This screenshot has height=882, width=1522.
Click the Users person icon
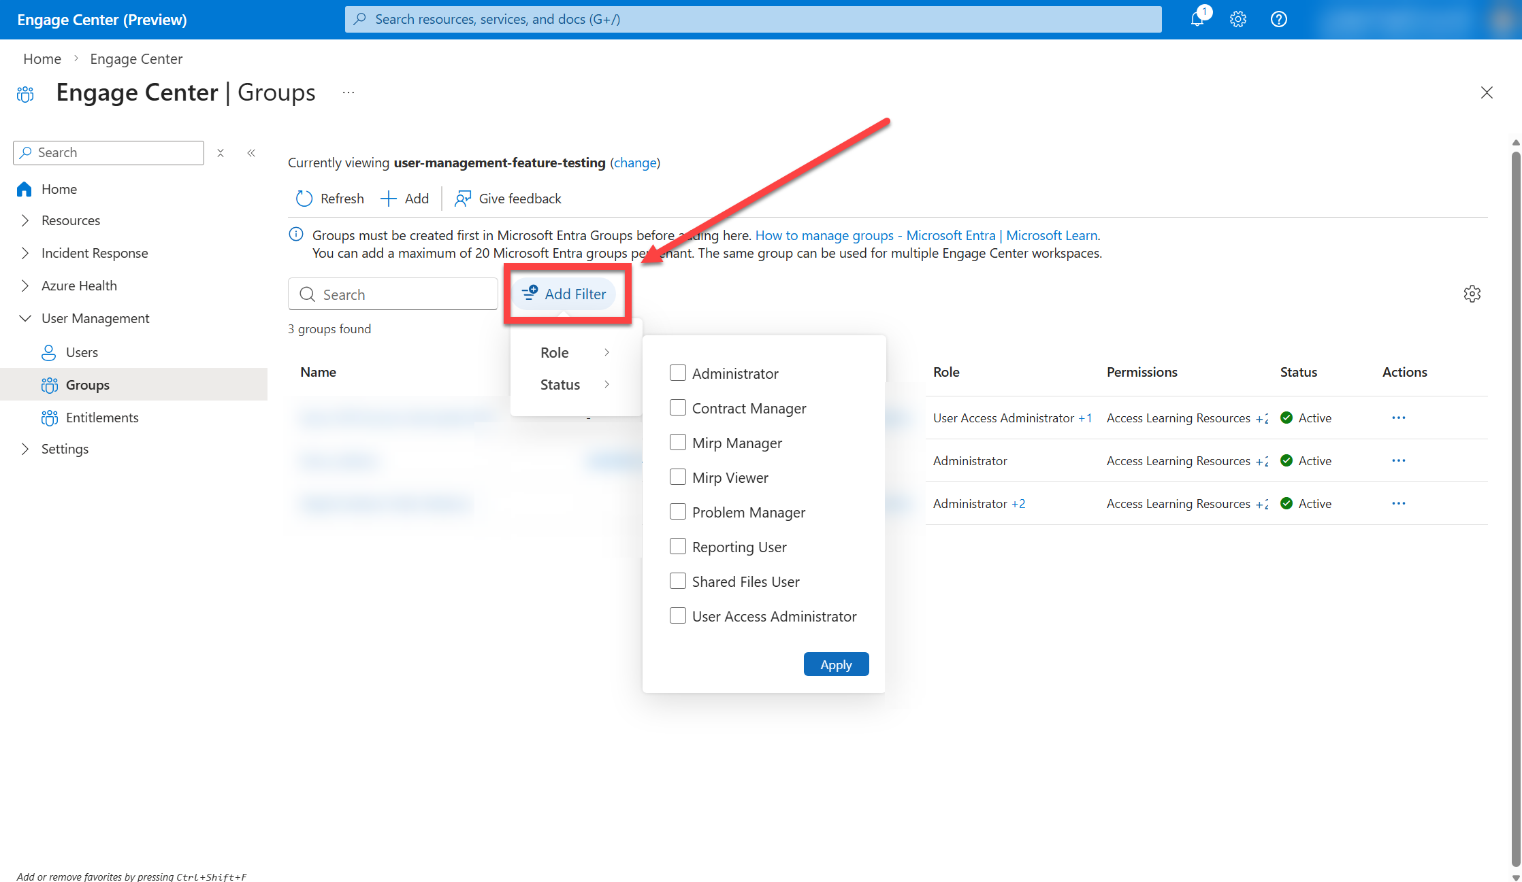click(x=49, y=352)
